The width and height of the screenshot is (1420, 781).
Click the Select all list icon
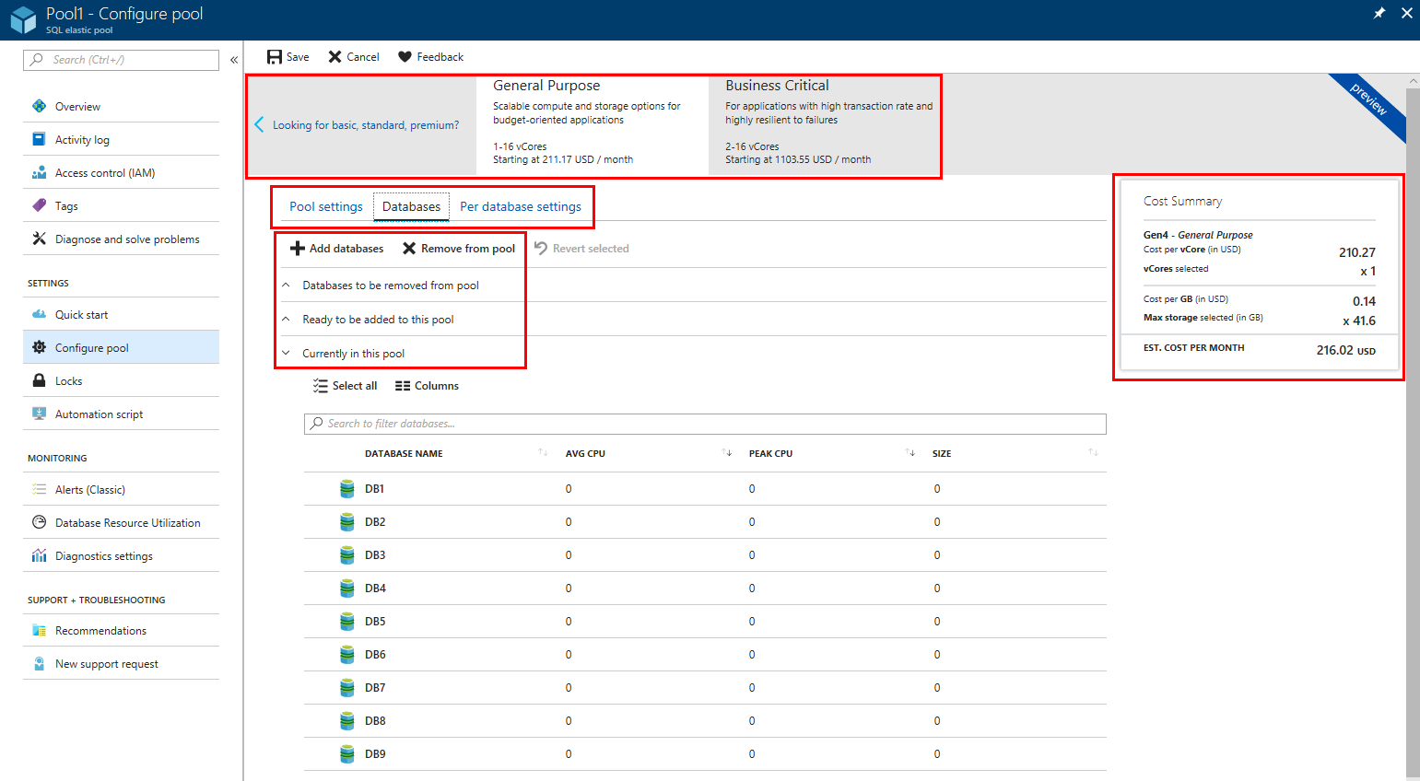click(321, 386)
